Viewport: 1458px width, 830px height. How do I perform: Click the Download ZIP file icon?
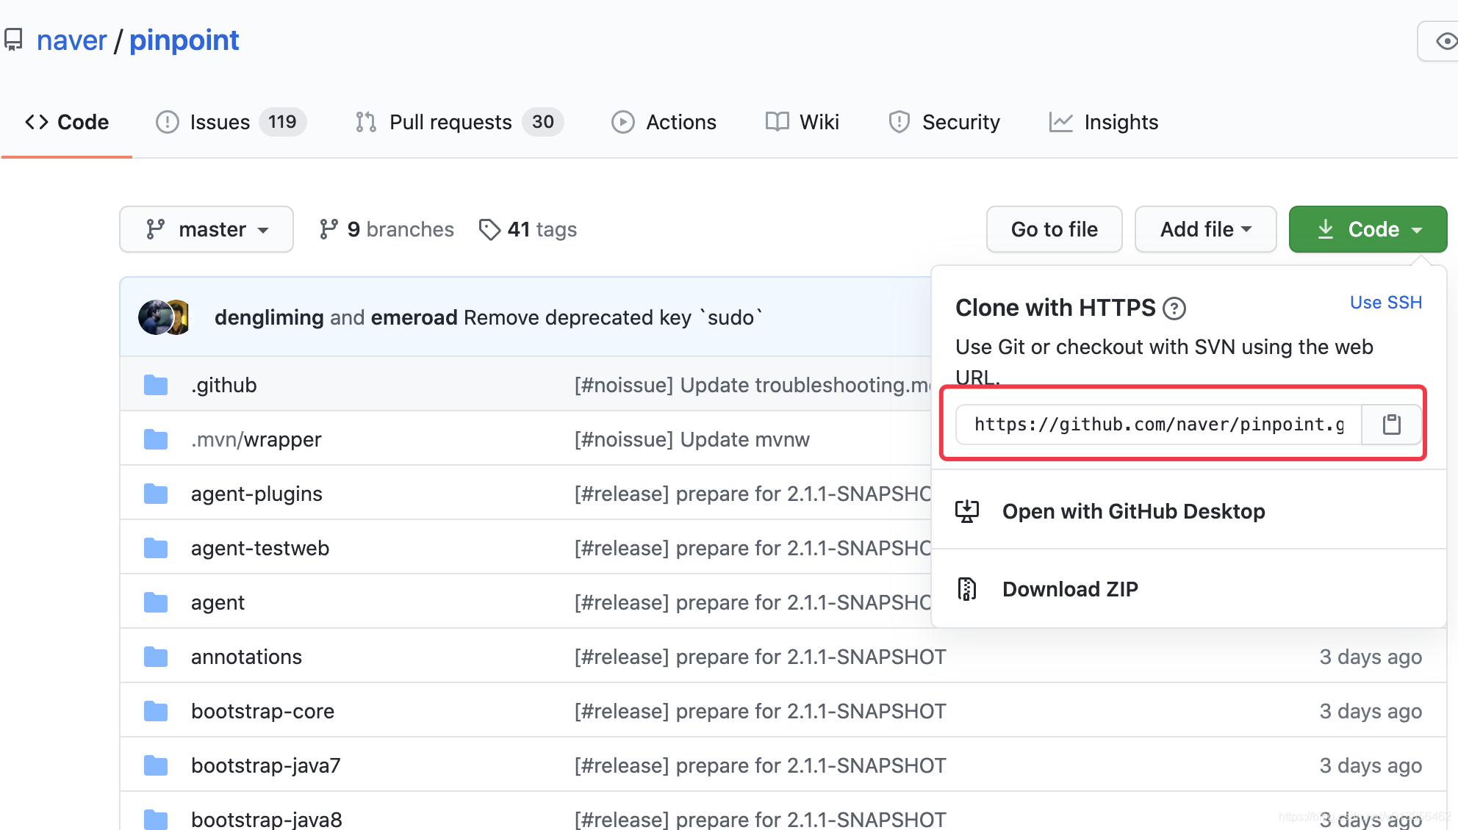[x=967, y=589]
